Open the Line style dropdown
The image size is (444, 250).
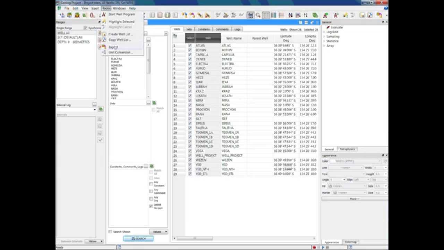point(345,168)
